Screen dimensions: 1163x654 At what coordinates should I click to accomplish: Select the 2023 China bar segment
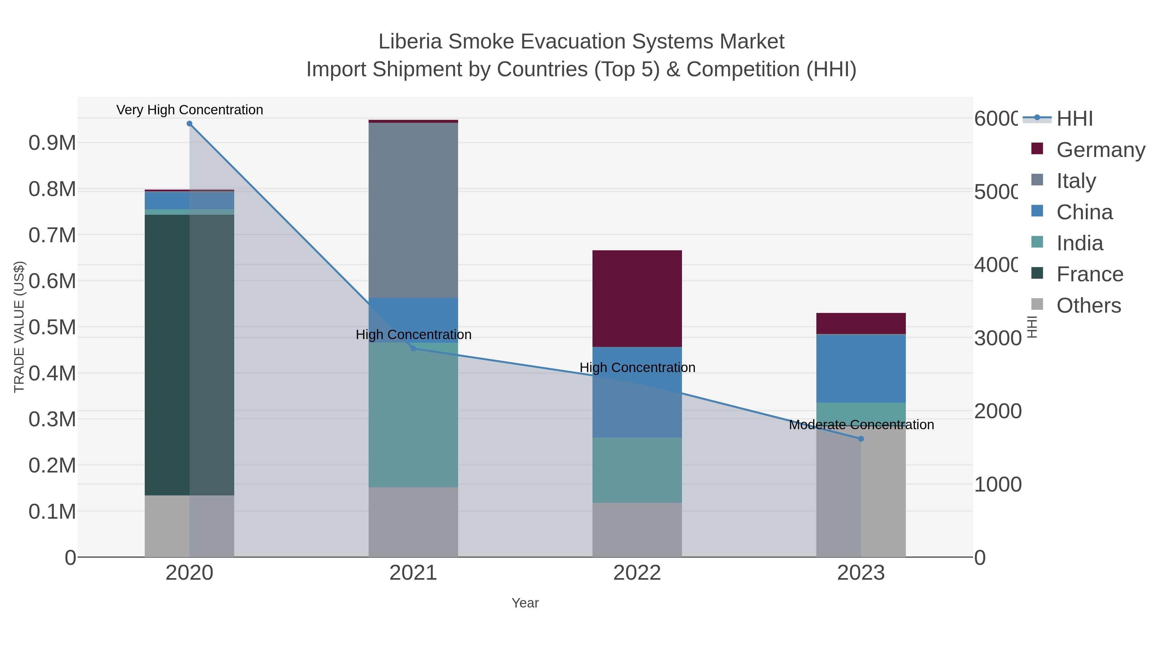[861, 369]
